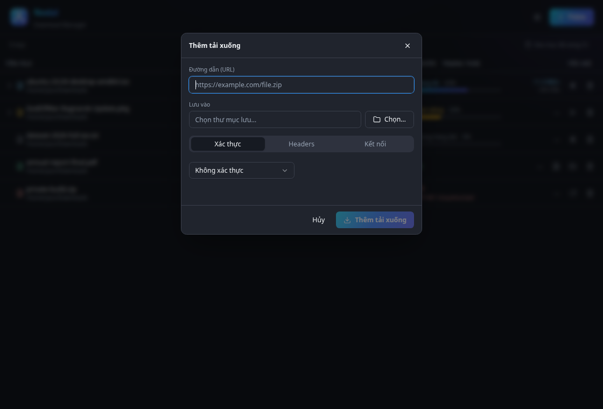Close the Thêm tải xuống dialog
Image resolution: width=603 pixels, height=409 pixels.
(x=407, y=46)
